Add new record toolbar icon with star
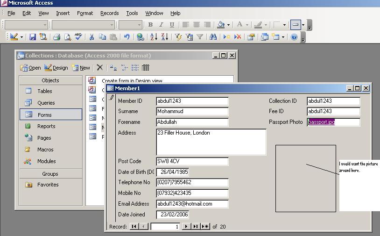 [226, 37]
